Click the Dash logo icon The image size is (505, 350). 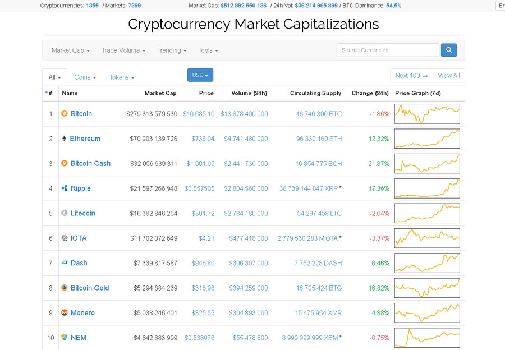[x=65, y=262]
